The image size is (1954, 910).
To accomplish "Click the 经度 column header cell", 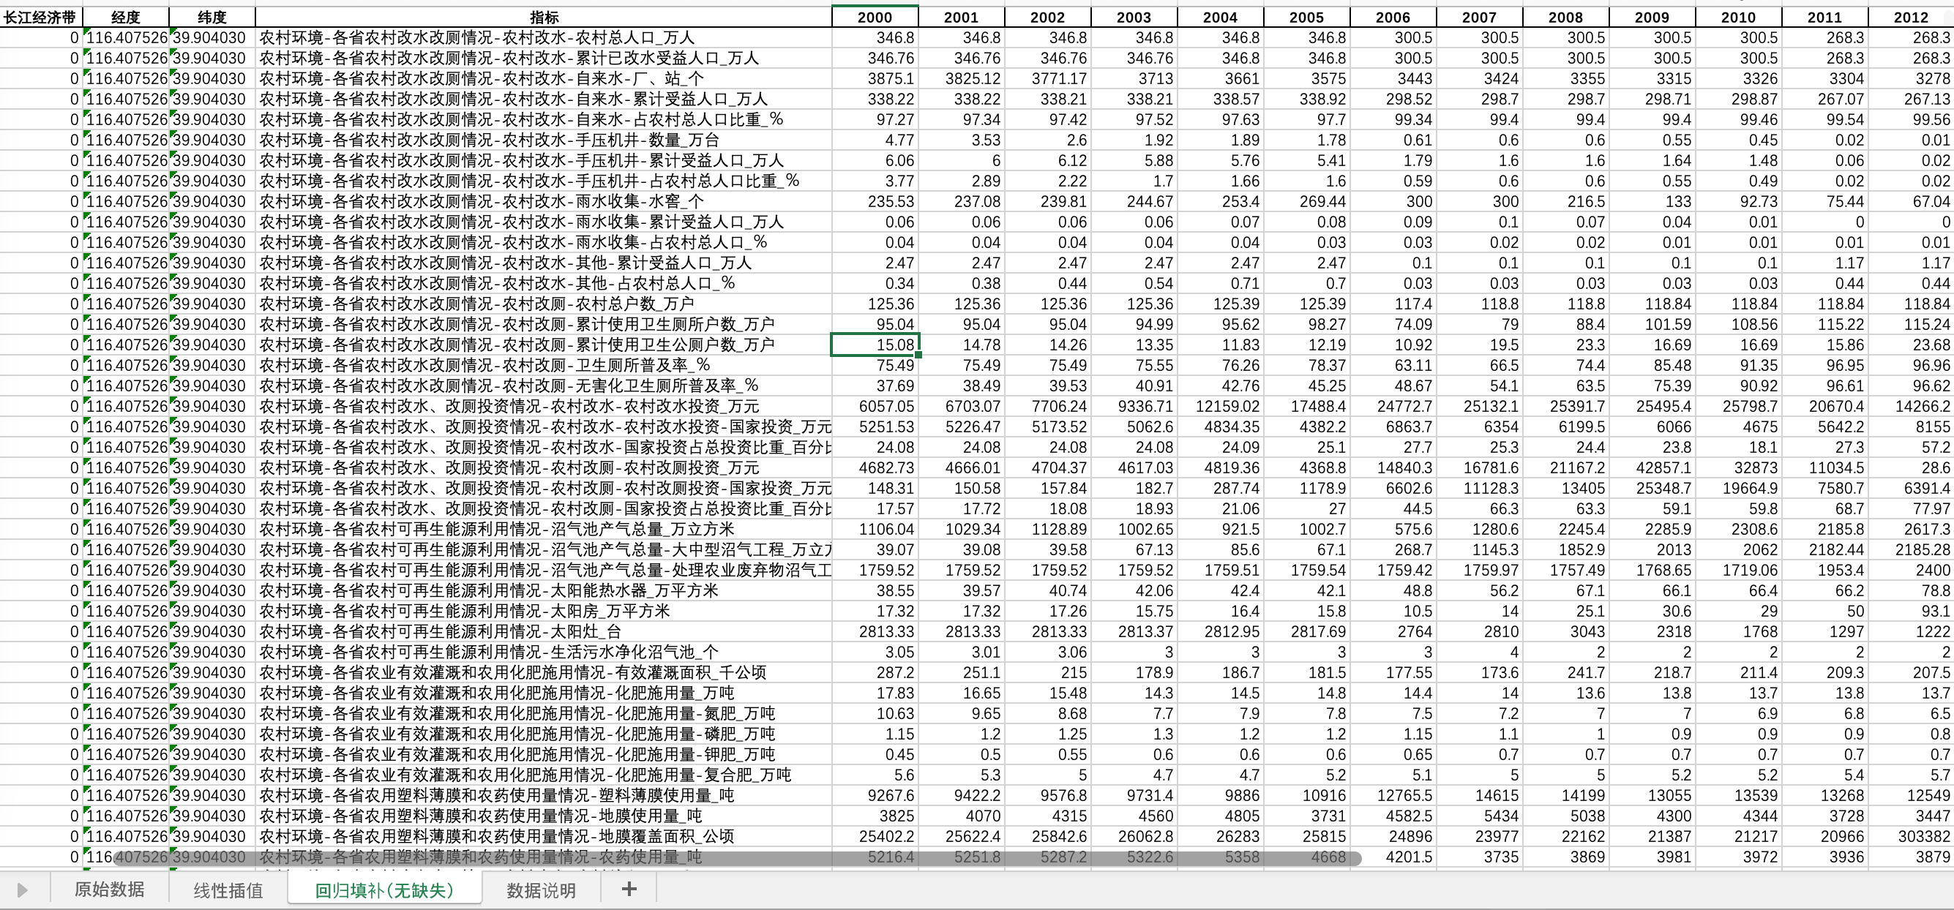I will [125, 17].
